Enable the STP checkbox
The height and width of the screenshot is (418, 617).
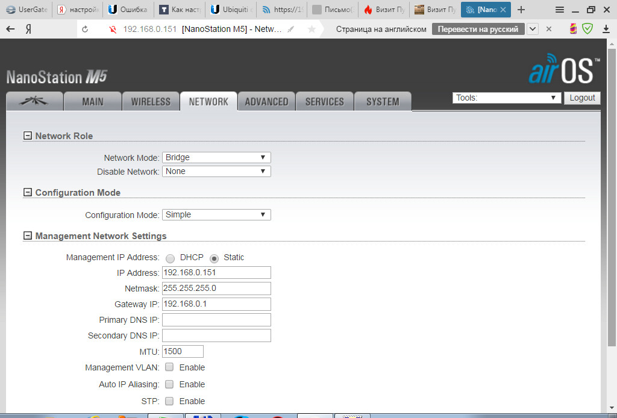pos(169,401)
